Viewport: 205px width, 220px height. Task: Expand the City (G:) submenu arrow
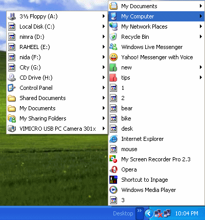(104, 67)
